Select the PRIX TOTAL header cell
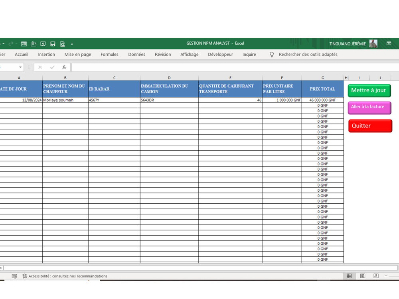This screenshot has width=399, height=299. tap(323, 89)
